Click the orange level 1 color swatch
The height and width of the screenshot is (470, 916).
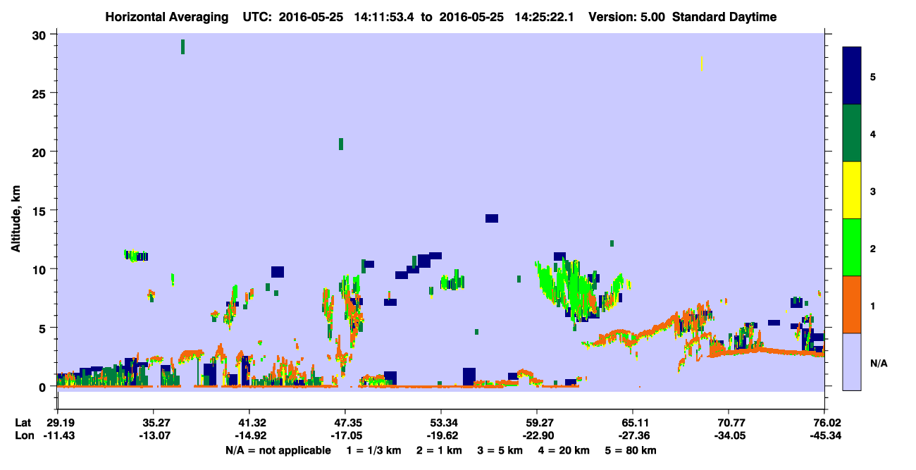(852, 304)
